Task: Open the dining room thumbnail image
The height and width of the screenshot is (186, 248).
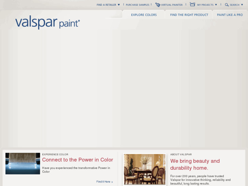Action: click(145, 169)
